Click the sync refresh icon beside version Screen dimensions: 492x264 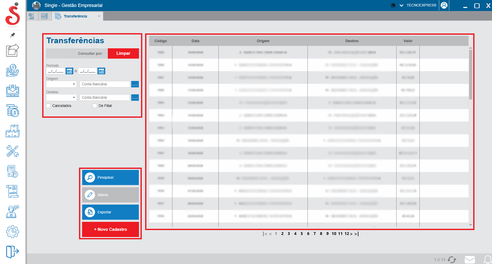tap(452, 260)
